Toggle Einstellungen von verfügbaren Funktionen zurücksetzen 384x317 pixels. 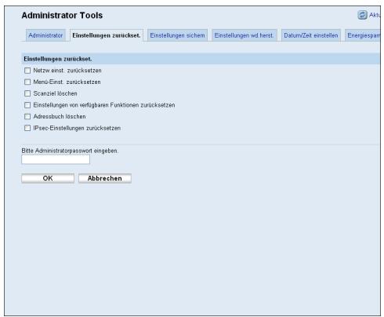pyautogui.click(x=27, y=105)
